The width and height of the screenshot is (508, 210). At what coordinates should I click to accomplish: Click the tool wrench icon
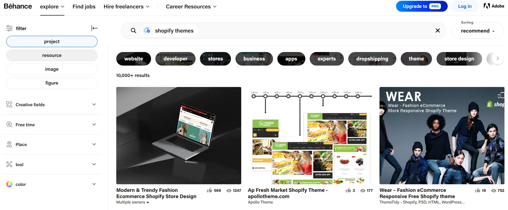click(9, 164)
